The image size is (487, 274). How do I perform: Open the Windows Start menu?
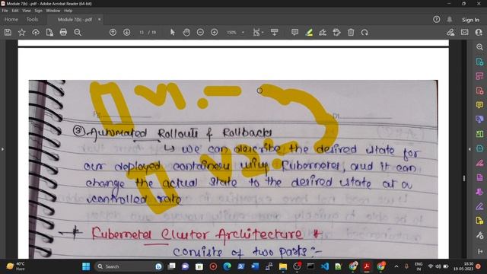pos(86,266)
